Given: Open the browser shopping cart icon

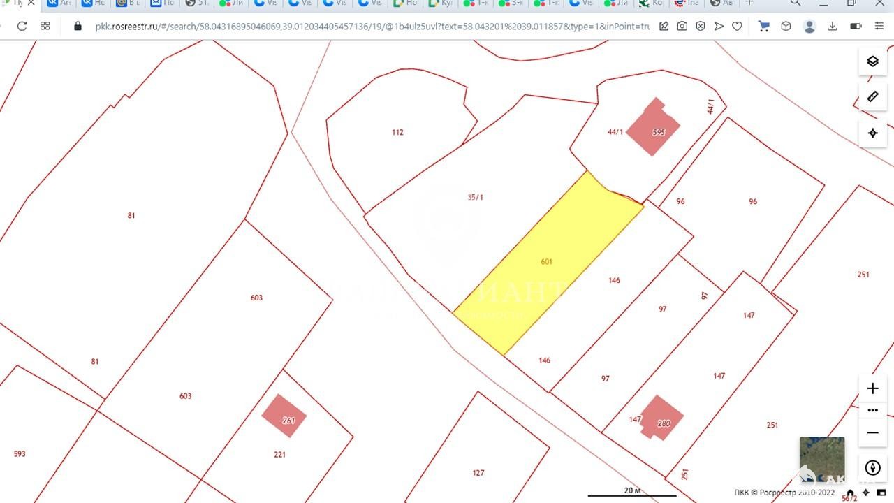Looking at the screenshot, I should point(764,26).
